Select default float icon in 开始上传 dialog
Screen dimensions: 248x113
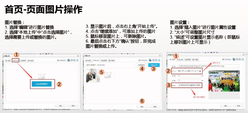click(x=150, y=60)
